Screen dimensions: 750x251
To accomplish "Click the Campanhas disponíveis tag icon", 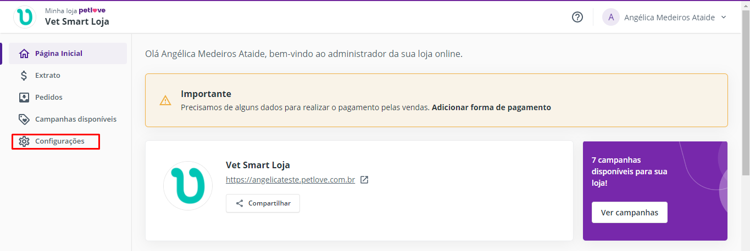I will (24, 119).
